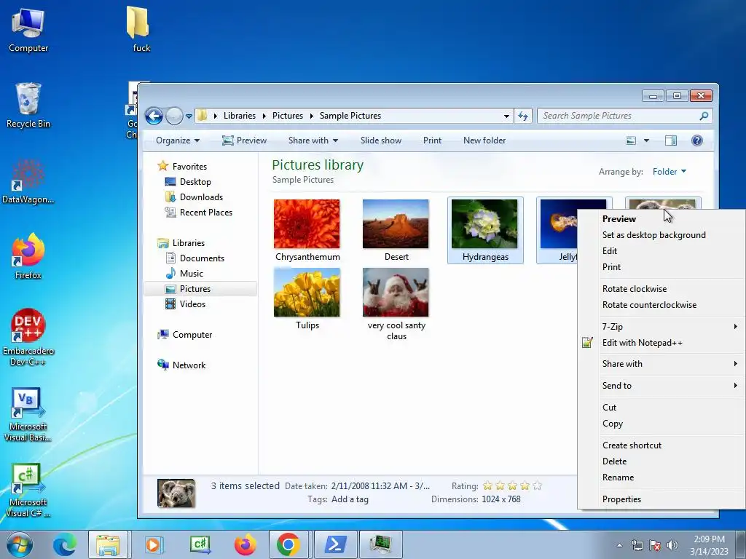The height and width of the screenshot is (559, 746).
Task: Select Recycle Bin desktop icon
Action: tap(28, 106)
